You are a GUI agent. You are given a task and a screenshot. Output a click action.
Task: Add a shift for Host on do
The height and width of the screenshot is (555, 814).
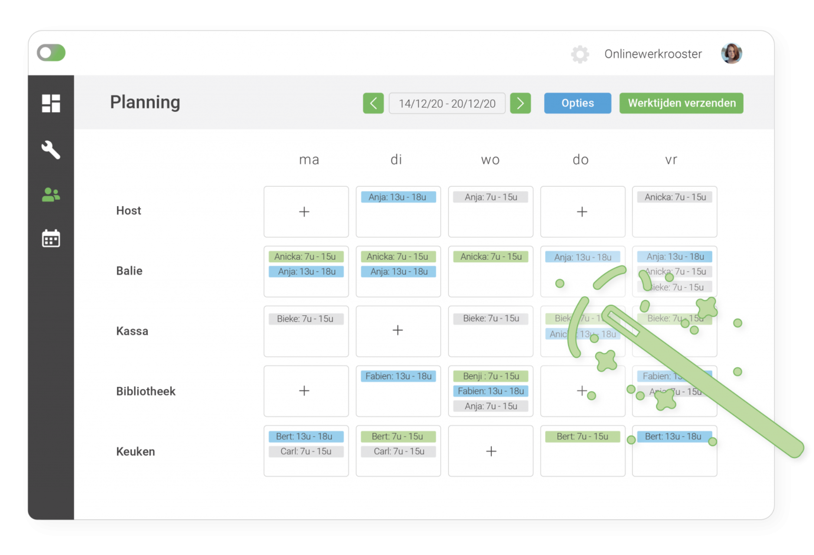[582, 212]
